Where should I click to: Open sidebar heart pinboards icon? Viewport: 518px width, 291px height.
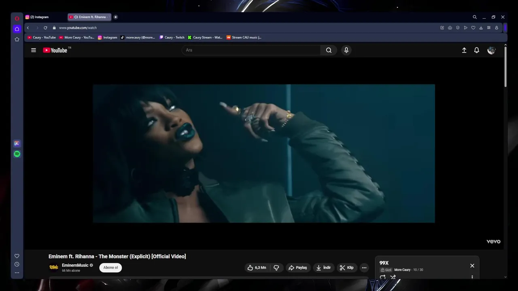tap(17, 256)
